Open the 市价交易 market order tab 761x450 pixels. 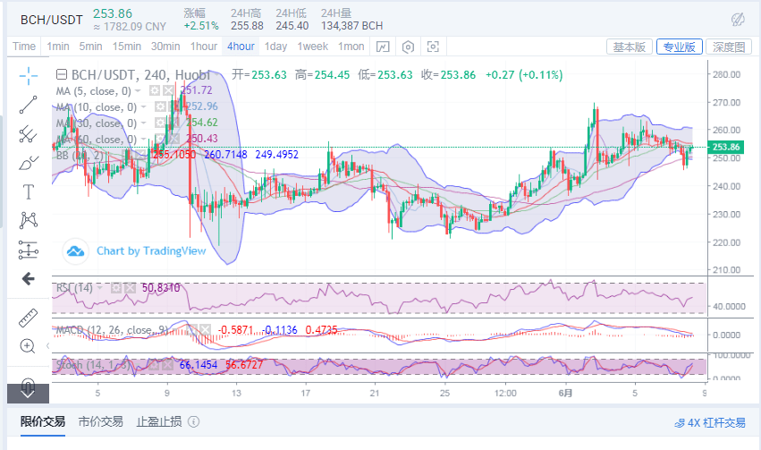pyautogui.click(x=100, y=421)
